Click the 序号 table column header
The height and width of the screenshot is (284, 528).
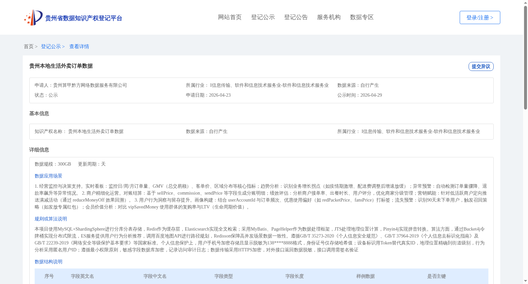pos(49,276)
